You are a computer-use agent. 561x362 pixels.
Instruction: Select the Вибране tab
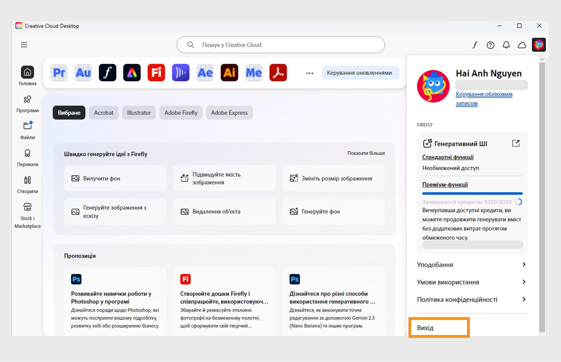coord(69,112)
